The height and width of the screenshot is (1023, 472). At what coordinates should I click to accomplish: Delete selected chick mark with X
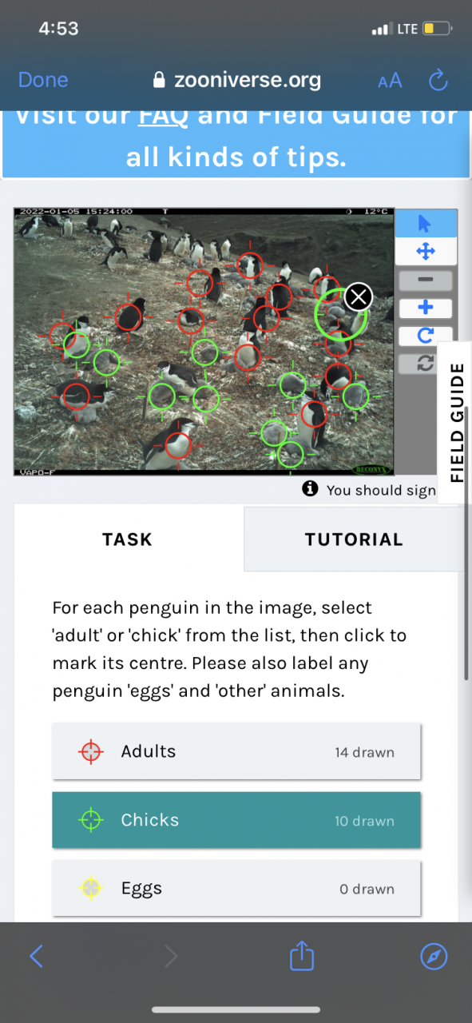[x=359, y=297]
